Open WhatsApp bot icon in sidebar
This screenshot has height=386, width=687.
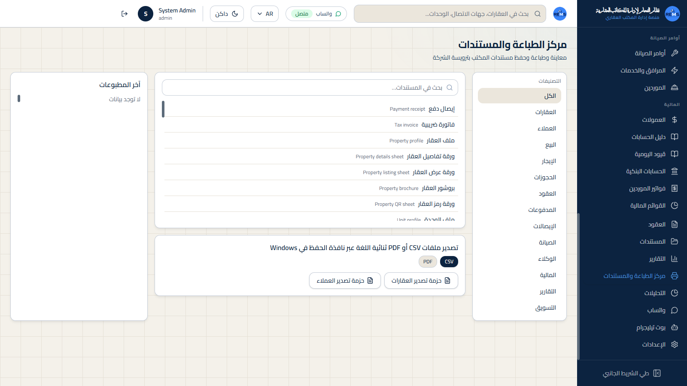(x=675, y=310)
